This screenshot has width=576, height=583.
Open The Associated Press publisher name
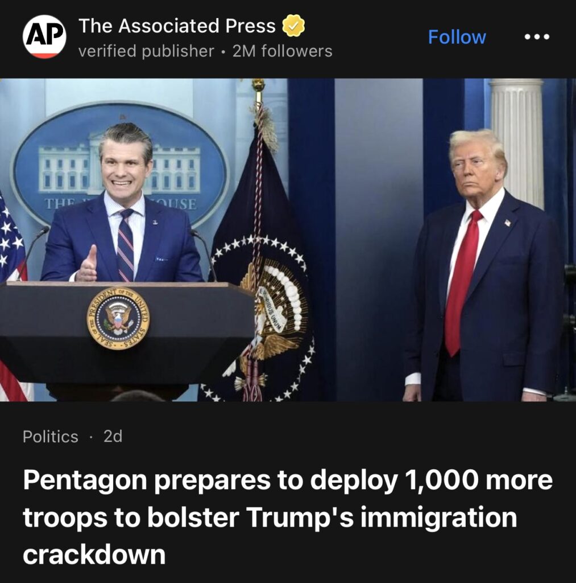[x=177, y=26]
